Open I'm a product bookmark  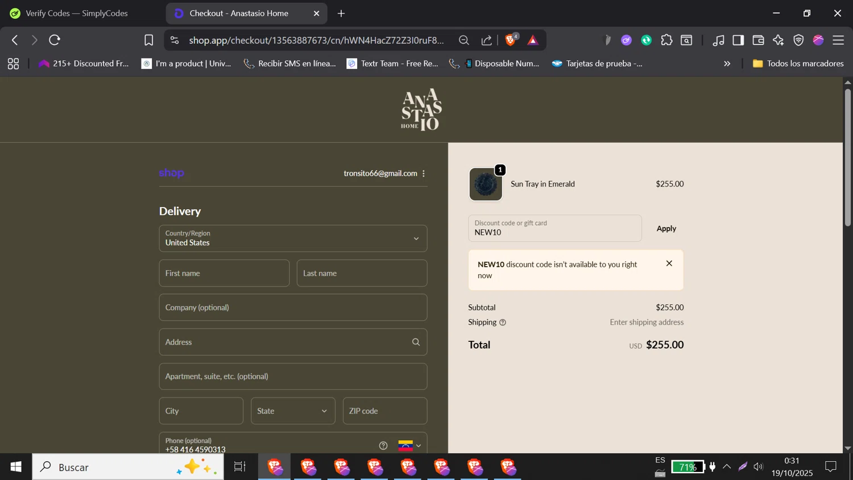[x=187, y=64]
